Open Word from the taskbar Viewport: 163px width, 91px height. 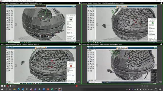point(44,89)
